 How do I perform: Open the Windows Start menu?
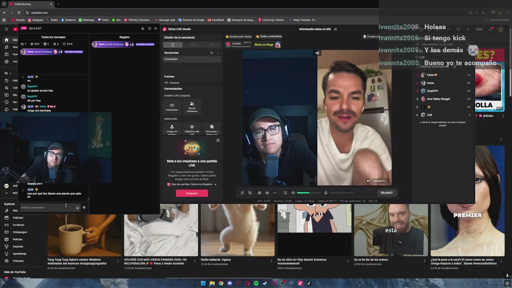tap(203, 284)
